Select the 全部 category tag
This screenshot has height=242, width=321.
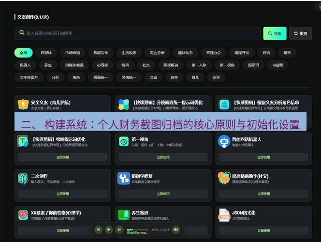[24, 53]
